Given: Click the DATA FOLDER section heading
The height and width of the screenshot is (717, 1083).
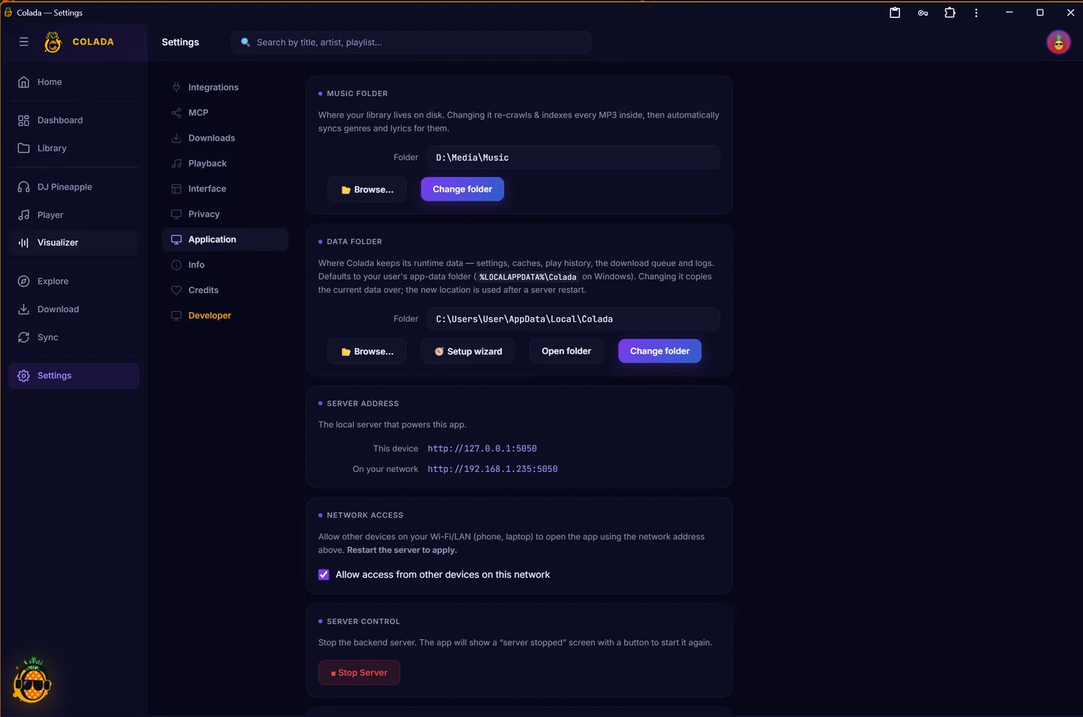Looking at the screenshot, I should [x=355, y=242].
